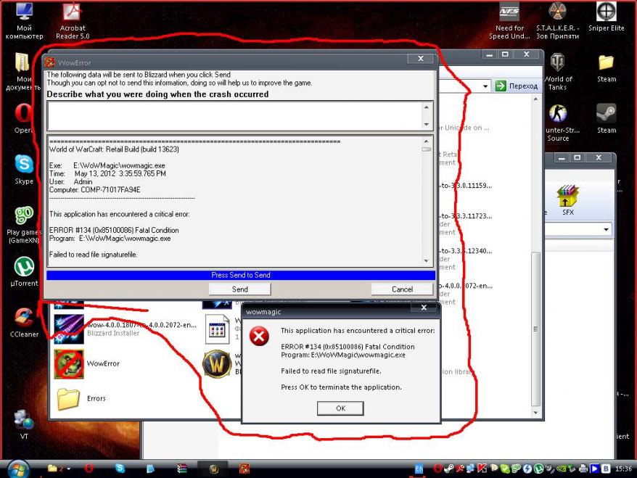Click the EN language indicator in tray
637x478 pixels.
click(419, 469)
